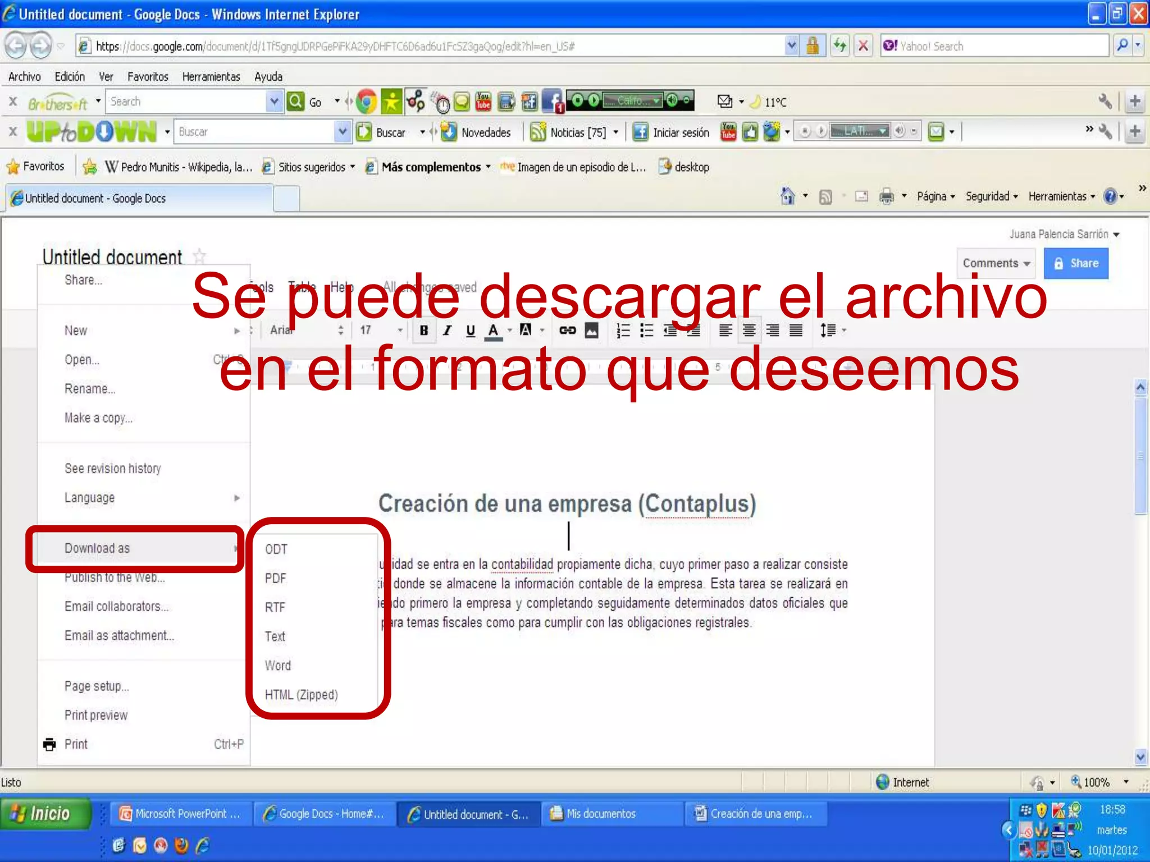This screenshot has height=862, width=1150.
Task: Click Favoritos star button
Action: tap(35, 167)
